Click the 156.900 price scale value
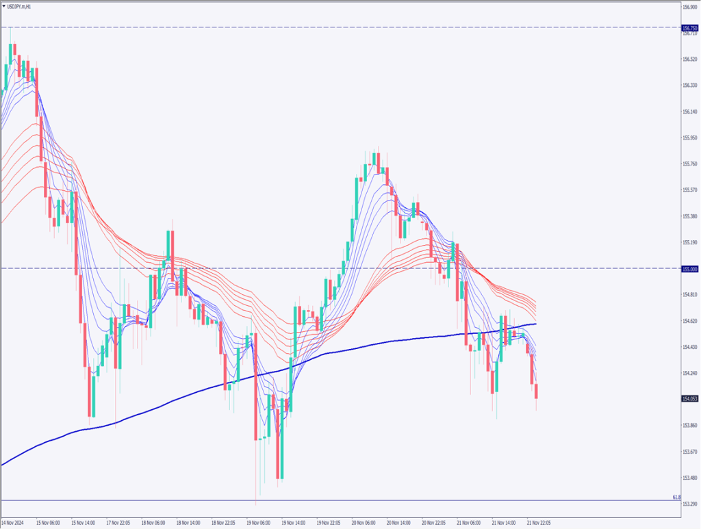The height and width of the screenshot is (529, 701). click(690, 7)
